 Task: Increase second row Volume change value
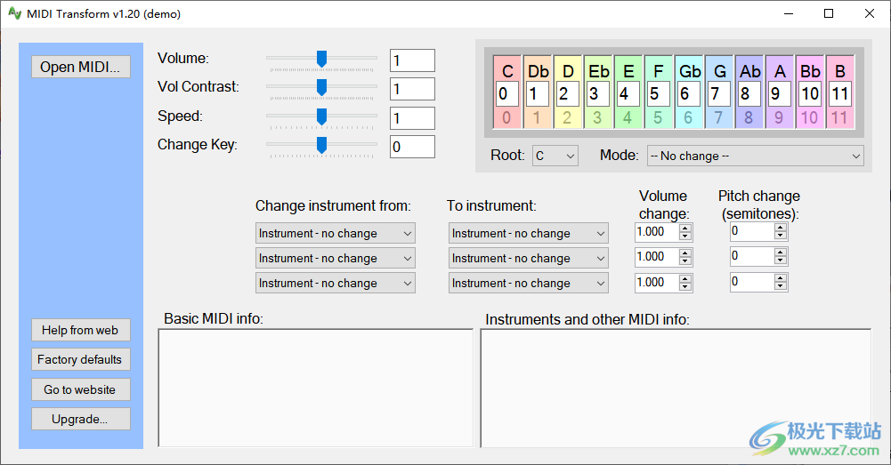pos(685,253)
